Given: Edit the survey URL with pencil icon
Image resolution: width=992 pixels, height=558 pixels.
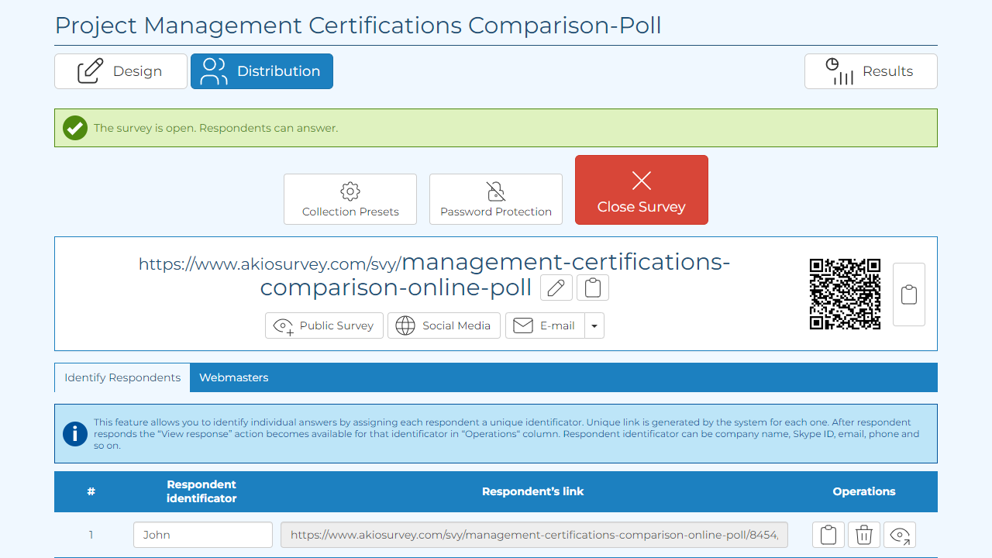Looking at the screenshot, I should [556, 288].
